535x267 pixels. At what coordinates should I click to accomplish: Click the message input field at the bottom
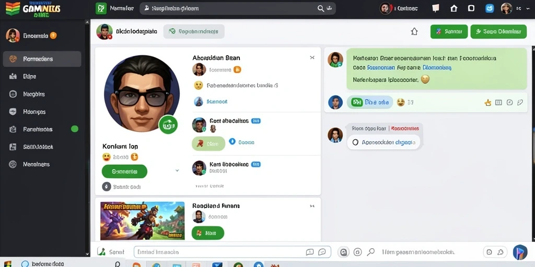(232, 252)
